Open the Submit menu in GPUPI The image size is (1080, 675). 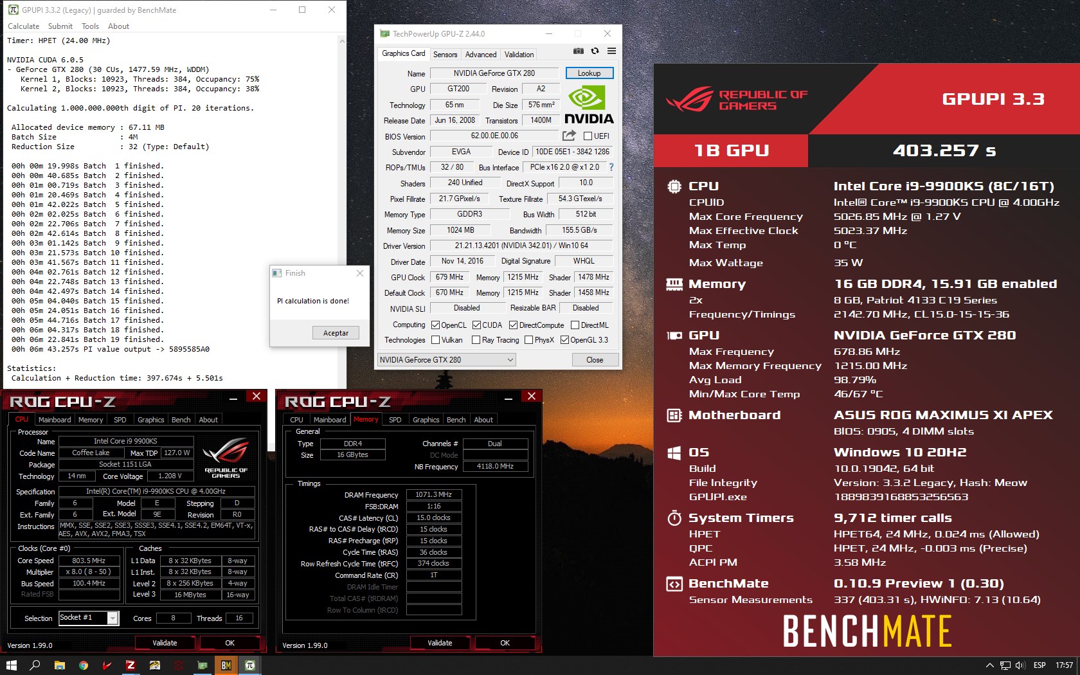[60, 26]
